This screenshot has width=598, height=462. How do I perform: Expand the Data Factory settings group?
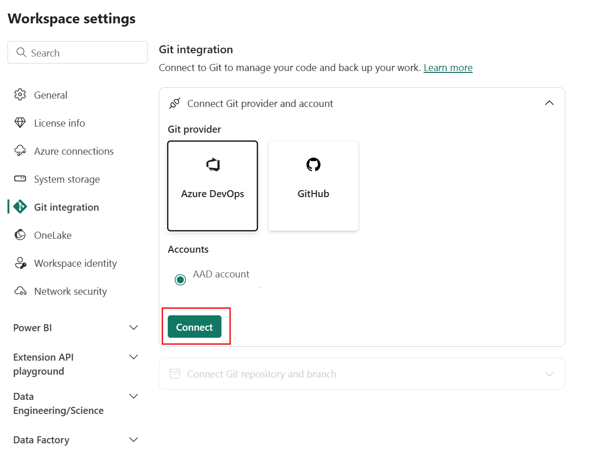tap(134, 440)
